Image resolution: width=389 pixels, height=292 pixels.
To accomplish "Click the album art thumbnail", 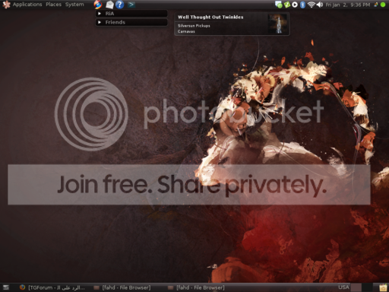I will coord(278,24).
